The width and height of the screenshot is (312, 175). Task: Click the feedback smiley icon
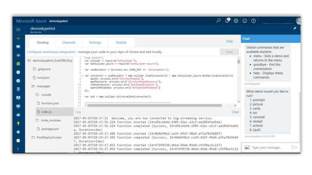245,21
